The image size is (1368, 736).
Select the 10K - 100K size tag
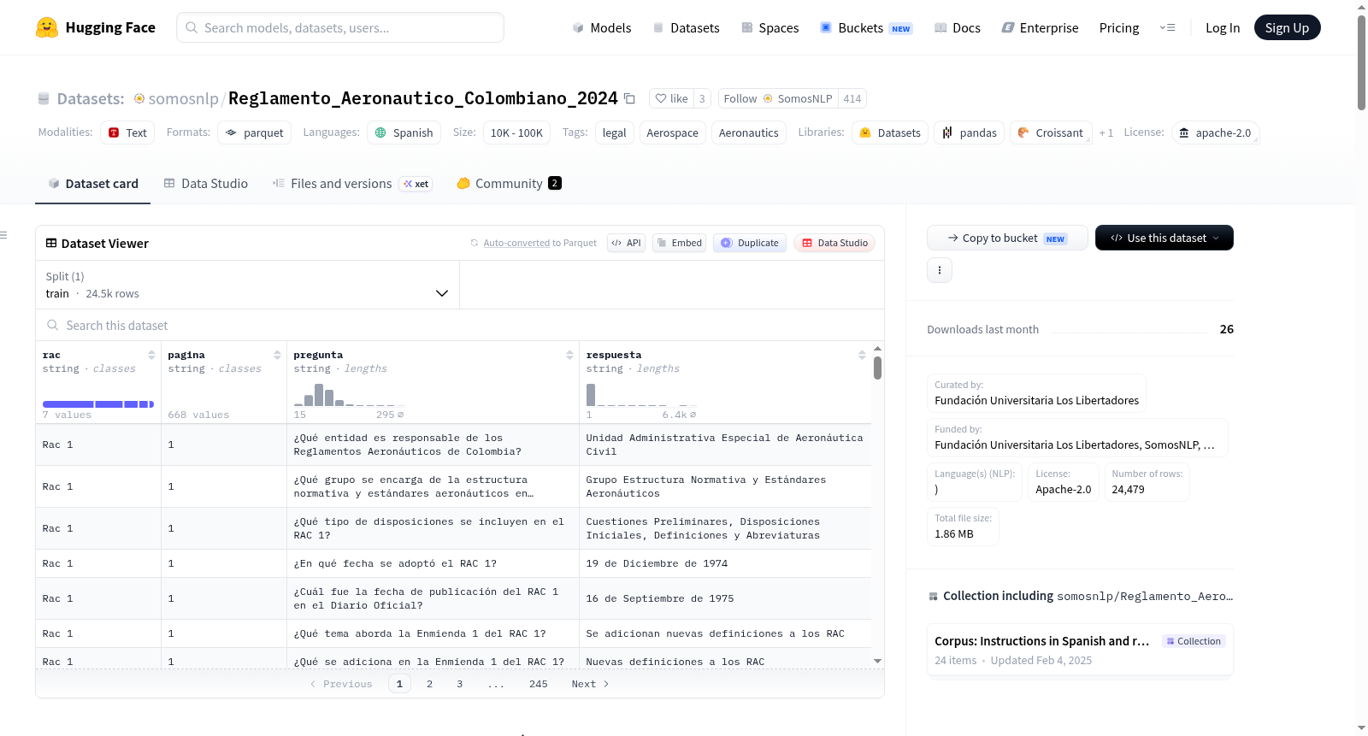point(516,132)
